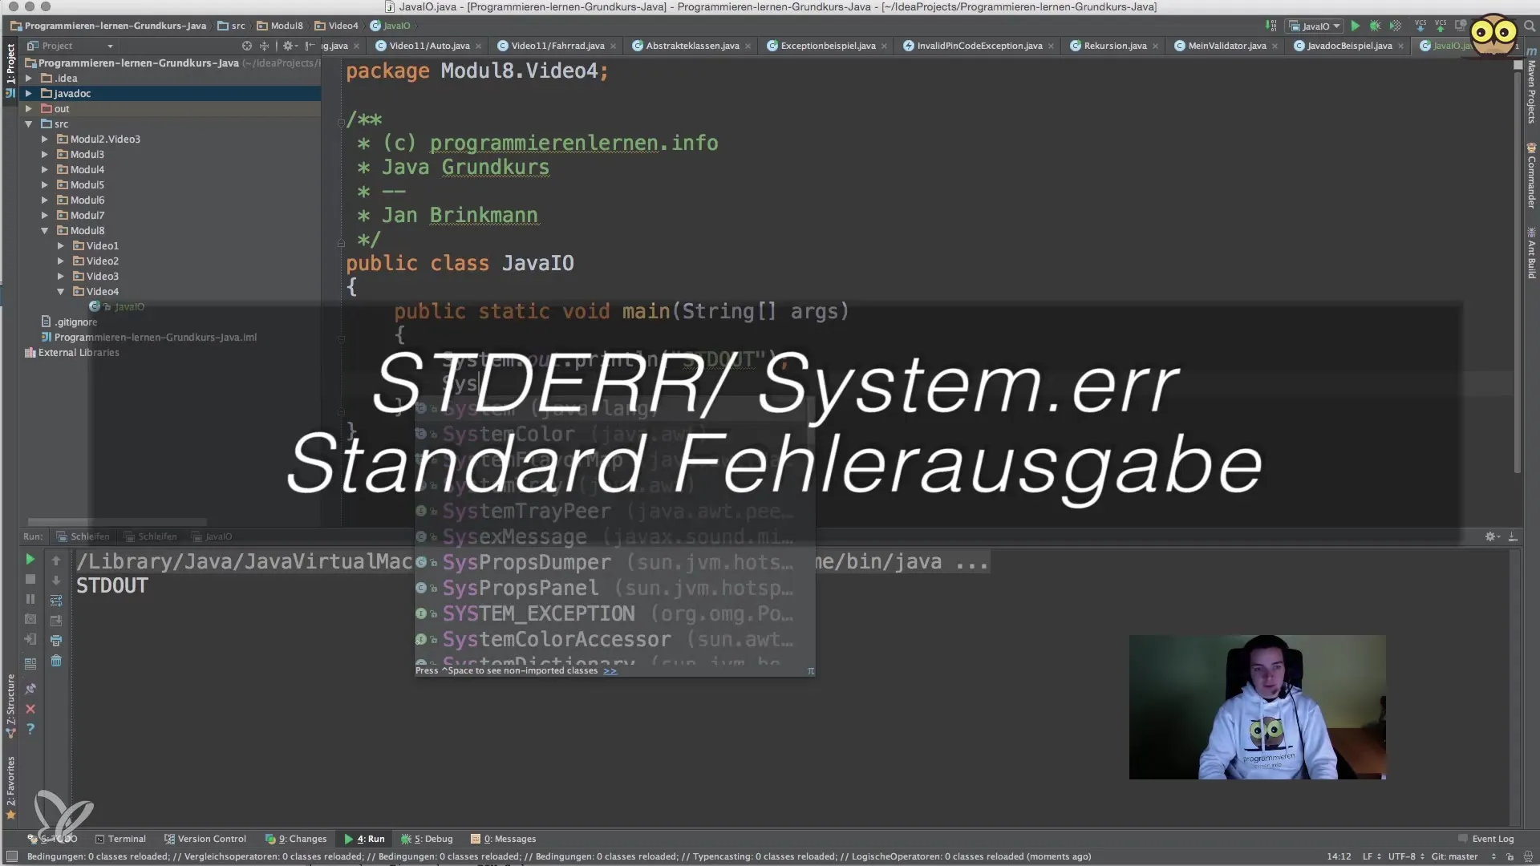Select the JavaIO class in the project tree
The height and width of the screenshot is (866, 1540).
click(x=128, y=307)
